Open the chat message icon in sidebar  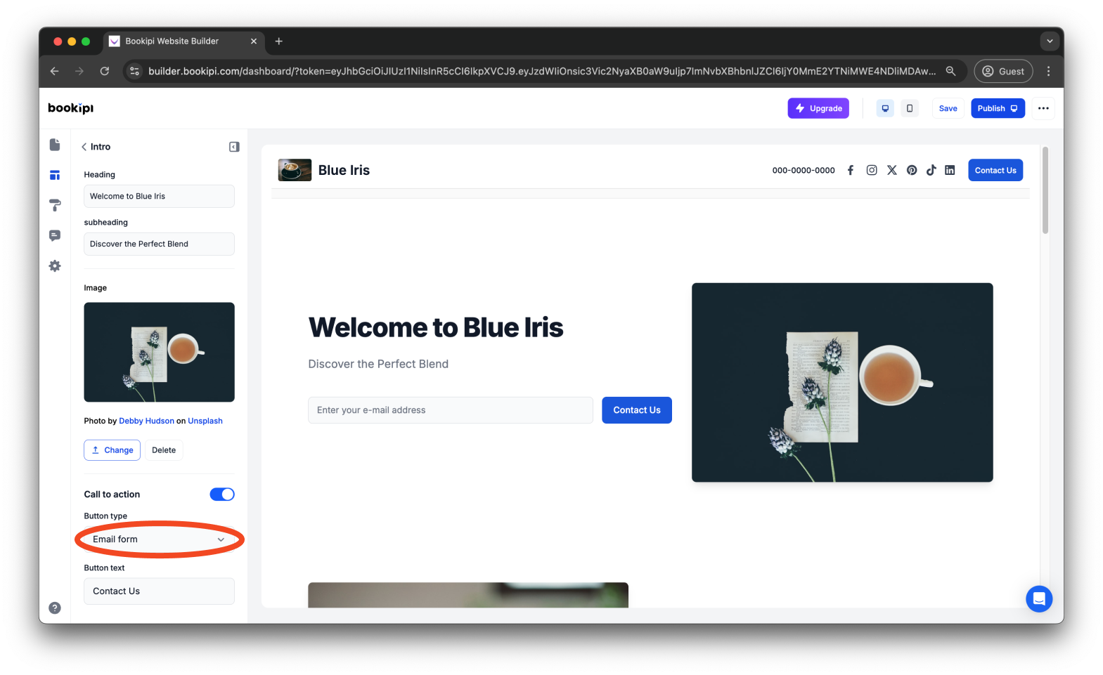(55, 235)
